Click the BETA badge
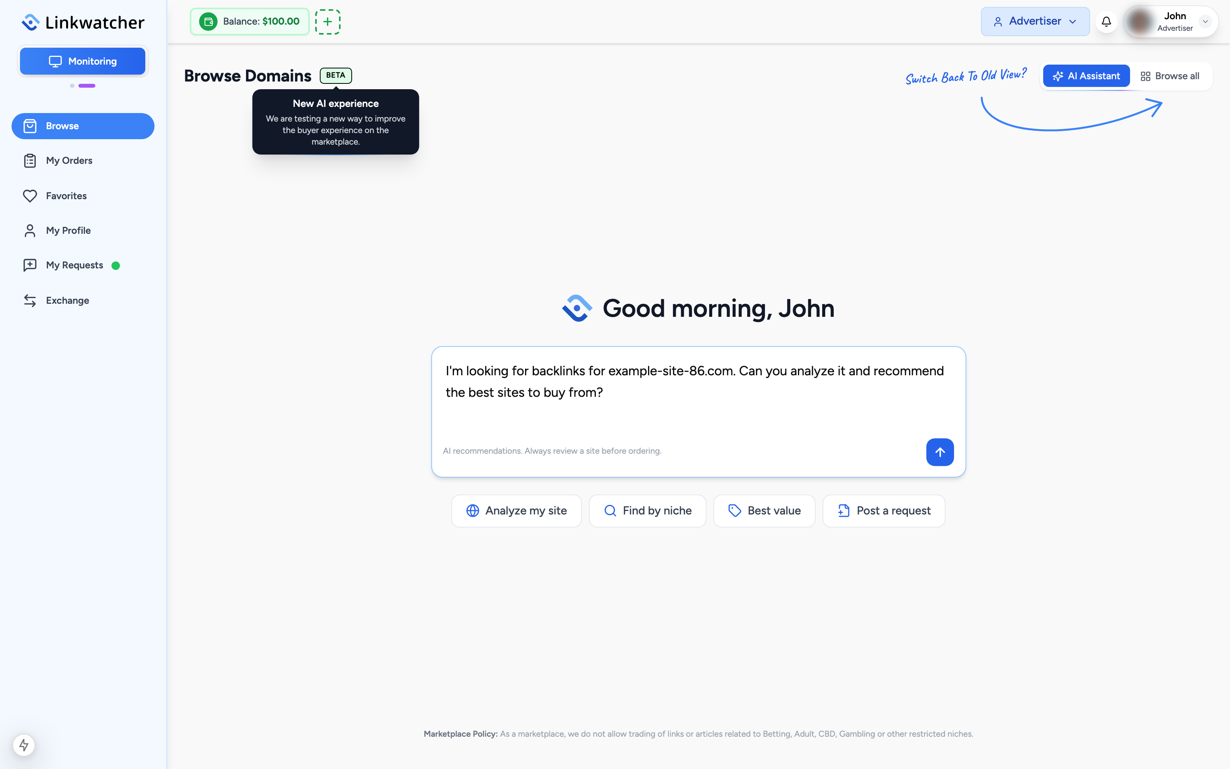The width and height of the screenshot is (1230, 769). (x=336, y=75)
